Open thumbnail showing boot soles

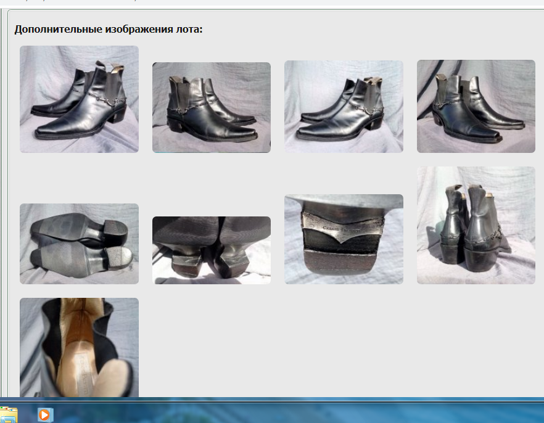(79, 244)
